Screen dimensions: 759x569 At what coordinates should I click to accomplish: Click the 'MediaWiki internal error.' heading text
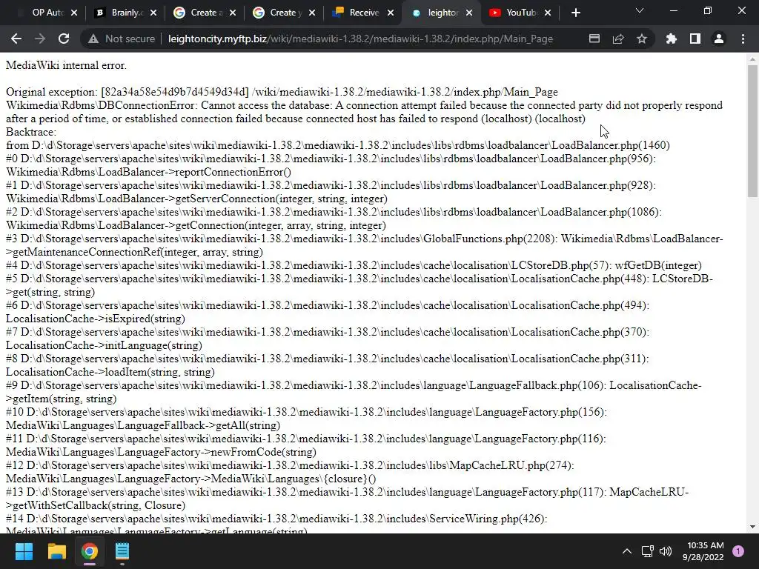[x=66, y=65]
